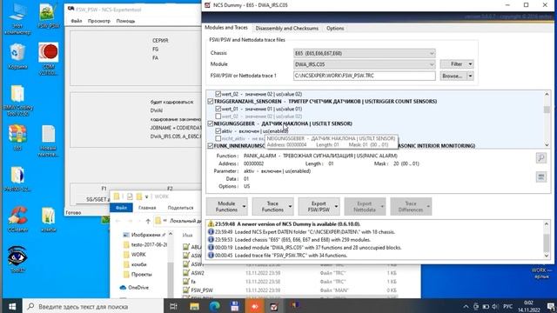The width and height of the screenshot is (557, 313).
Task: Click the up arrow in File Explorer navigation
Action: [148, 221]
